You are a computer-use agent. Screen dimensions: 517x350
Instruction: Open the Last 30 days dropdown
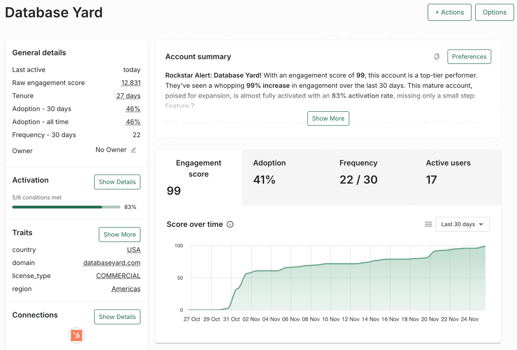click(463, 224)
